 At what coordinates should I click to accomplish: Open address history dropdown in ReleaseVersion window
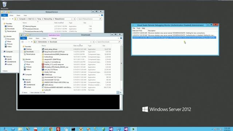[x=72, y=19]
